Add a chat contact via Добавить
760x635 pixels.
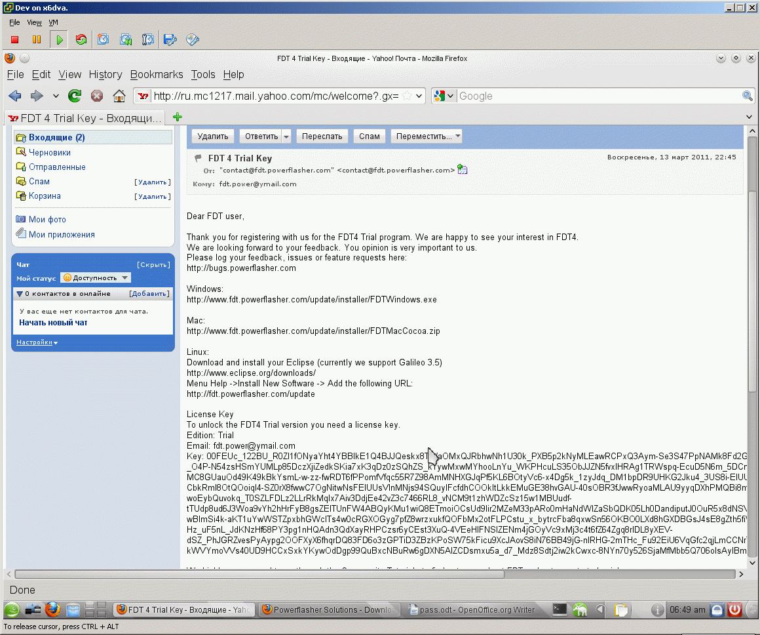(149, 294)
